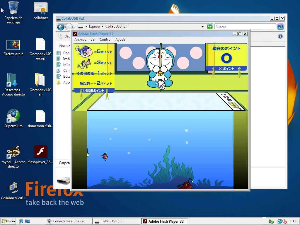This screenshot has width=300, height=225.
Task: Open the Música favorite link in explorer sidebar
Action: (x=64, y=64)
